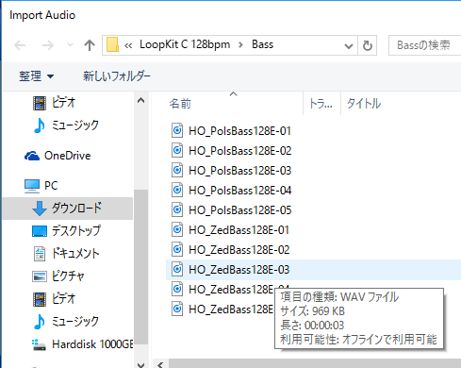Viewport: 461px width, 368px height.
Task: Click WAV icon of HO_ZedBass128E-02
Action: coord(177,249)
